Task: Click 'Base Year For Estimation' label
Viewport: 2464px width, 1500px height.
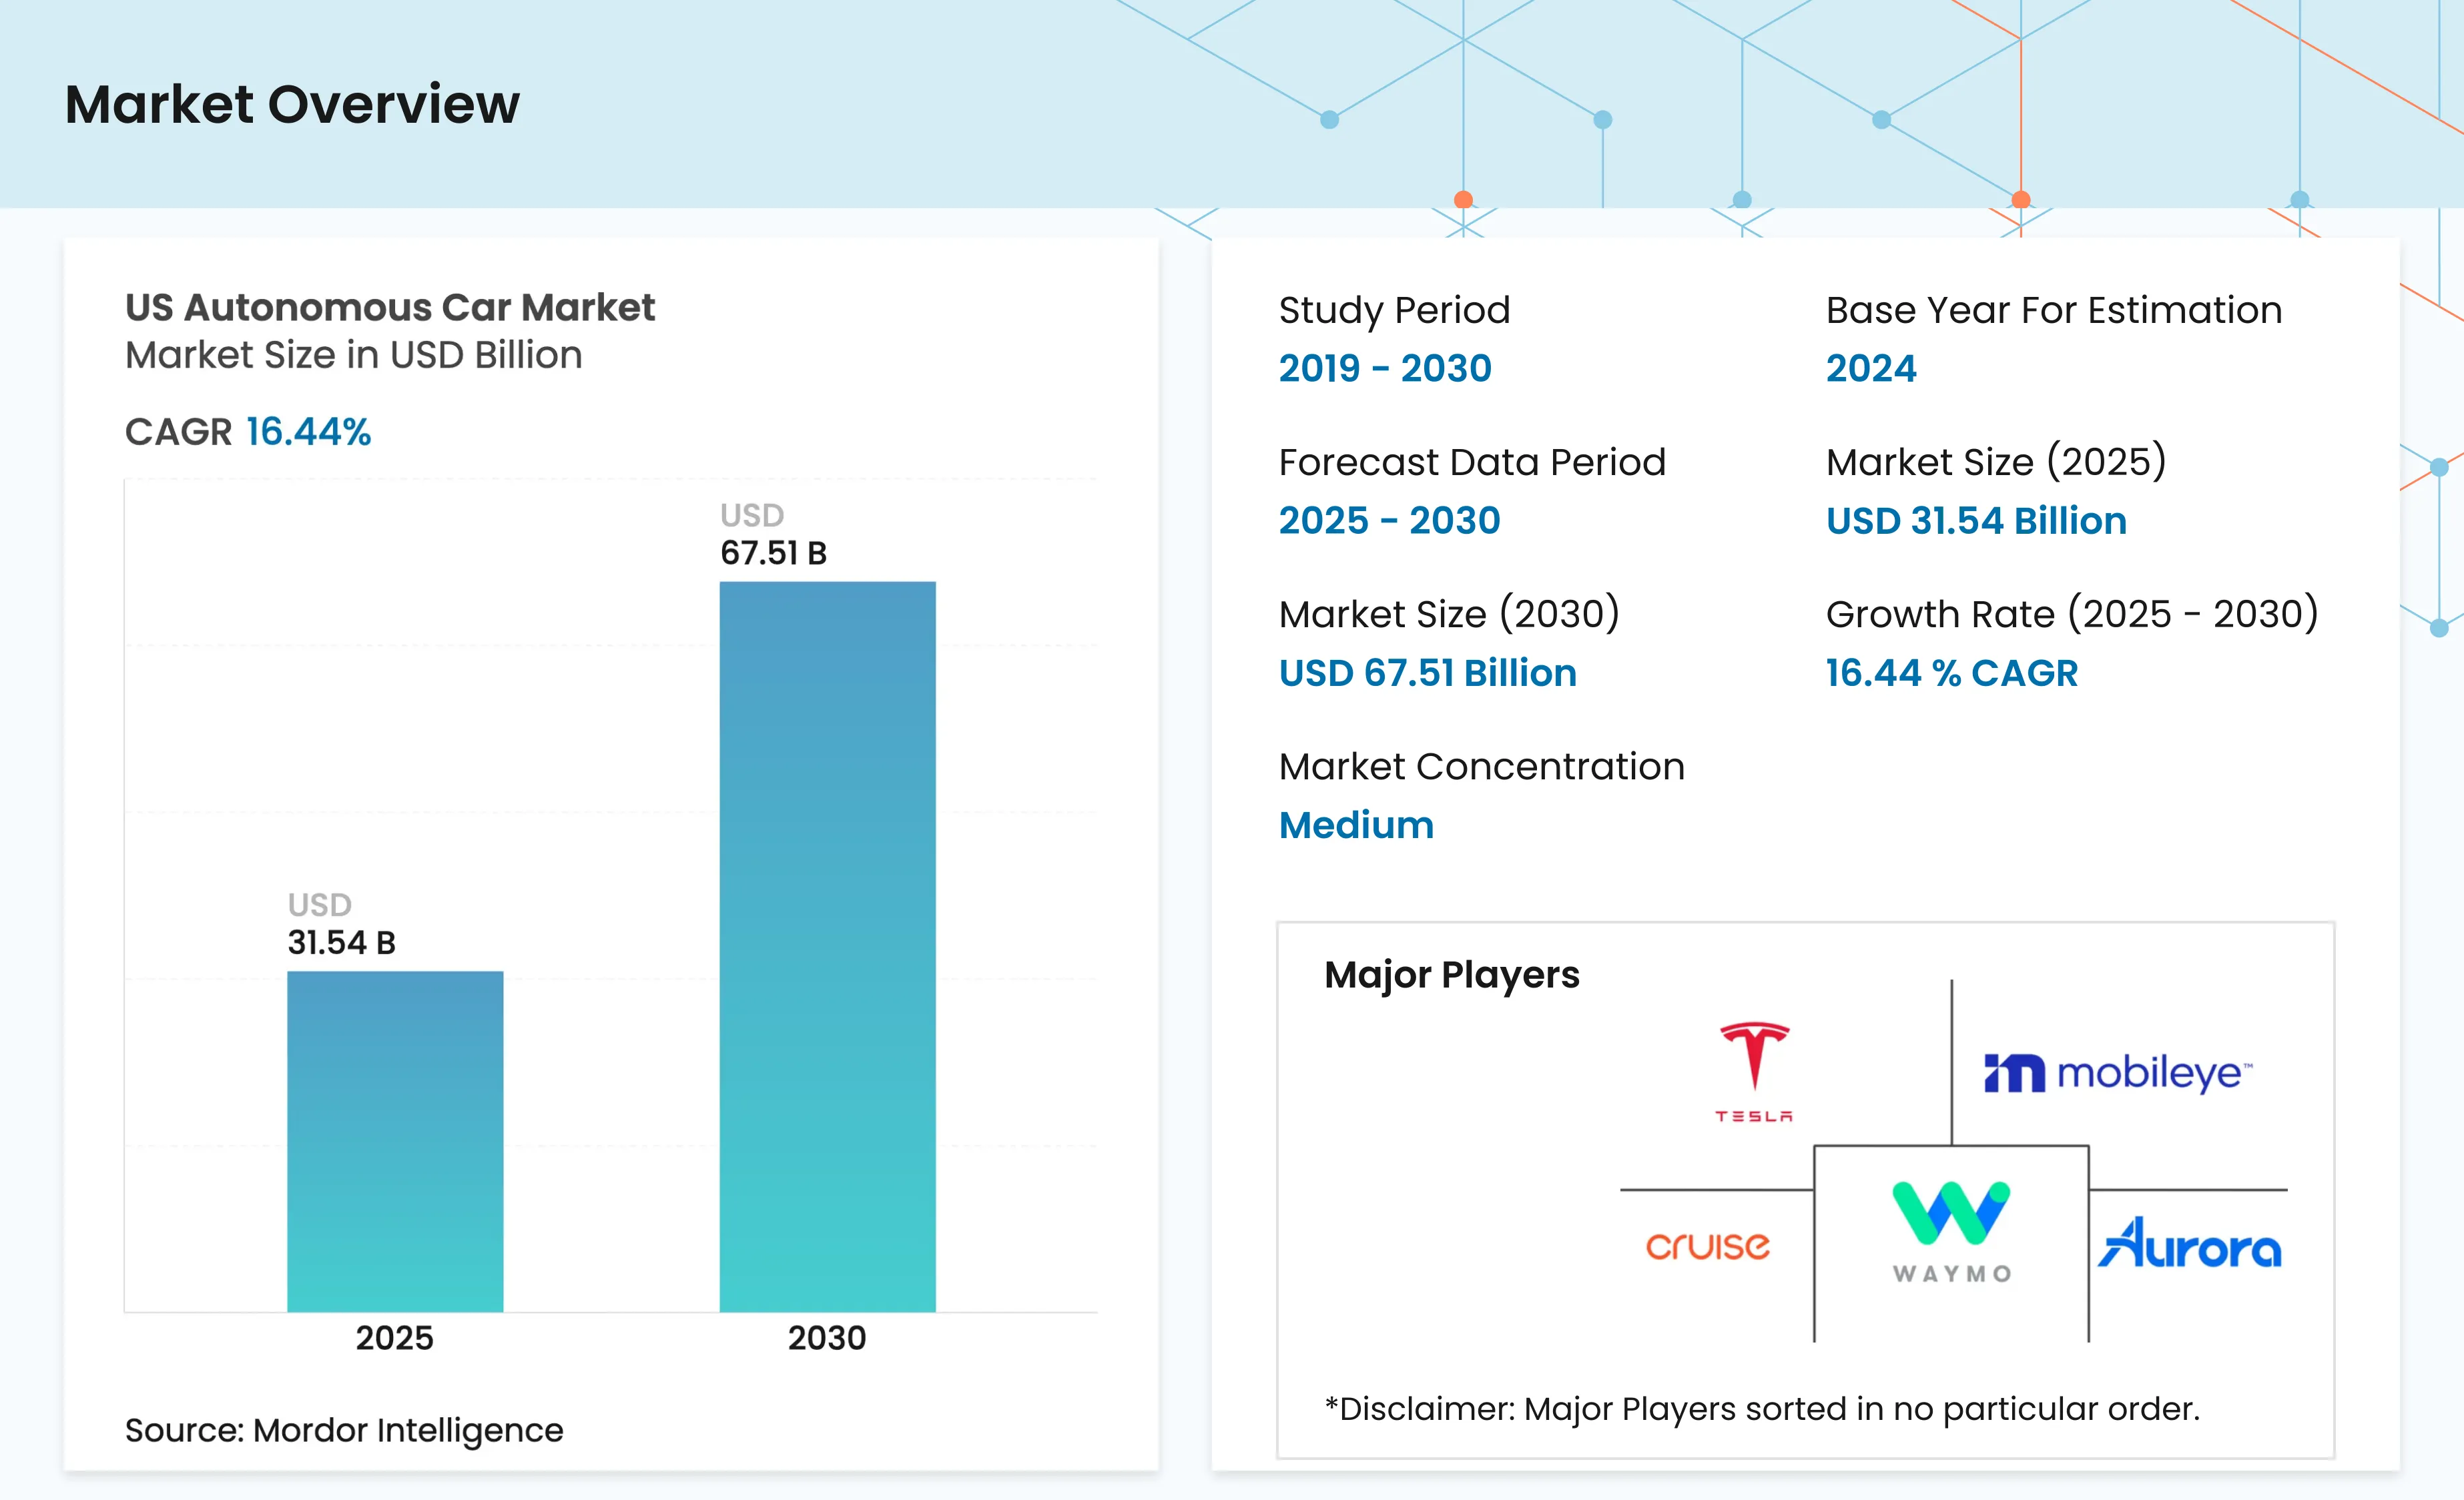Action: (x=2054, y=311)
